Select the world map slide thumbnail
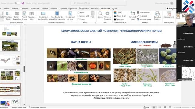The width and height of the screenshot is (195, 109). coord(10,102)
